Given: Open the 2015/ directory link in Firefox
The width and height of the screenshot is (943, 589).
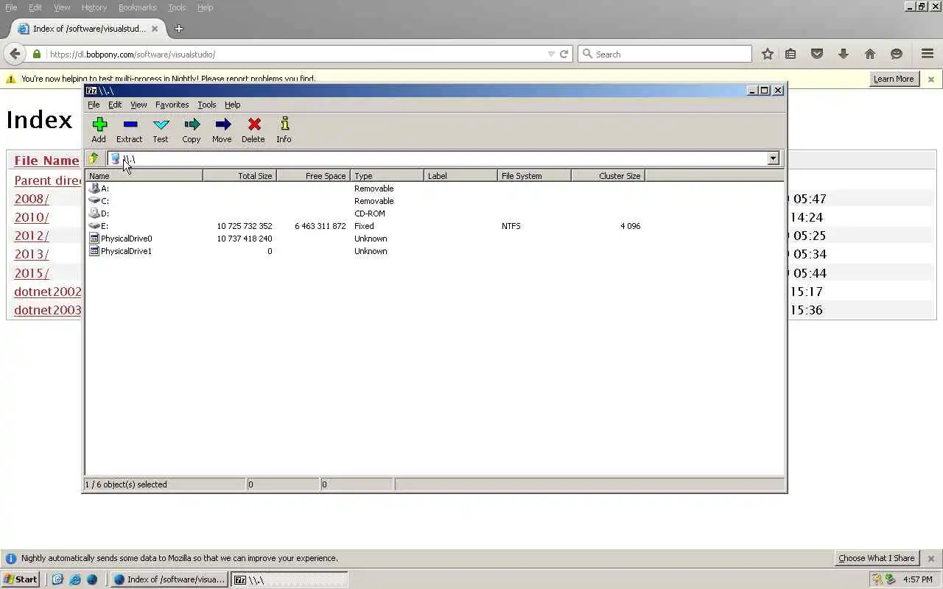Looking at the screenshot, I should coord(31,273).
